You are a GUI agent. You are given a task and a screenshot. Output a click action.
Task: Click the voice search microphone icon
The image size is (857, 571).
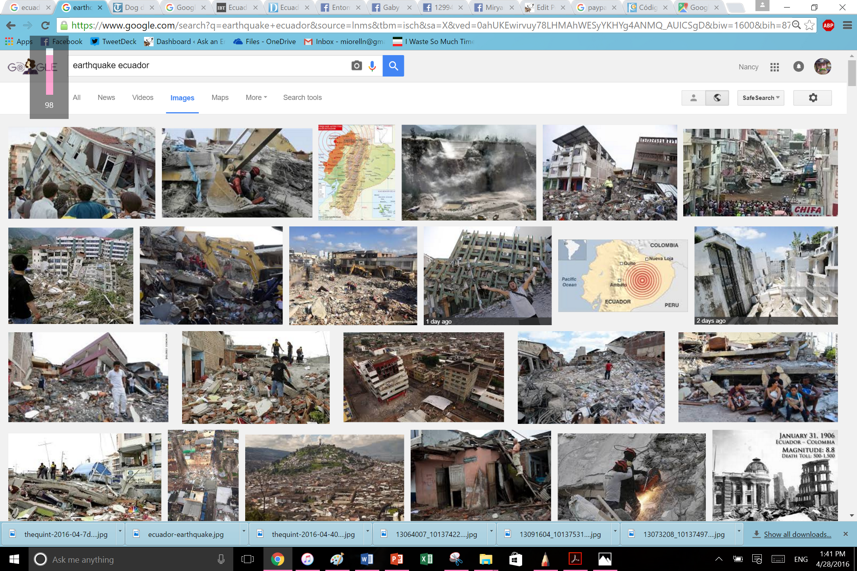[372, 66]
